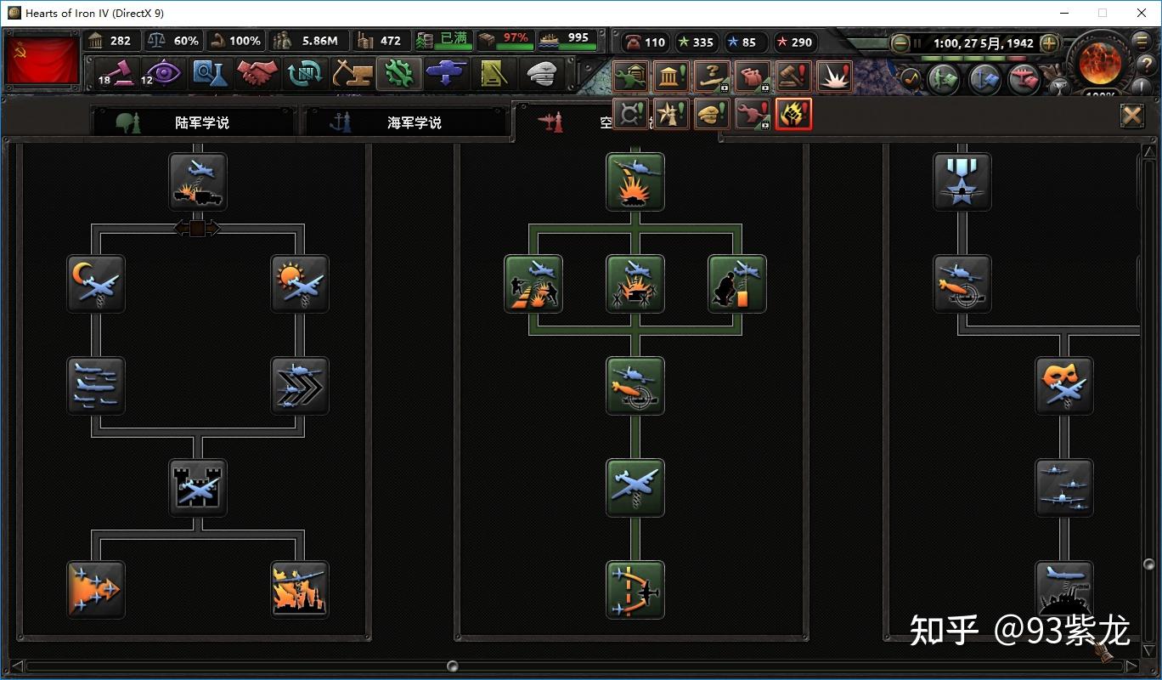This screenshot has width=1162, height=680.
Task: Select the burning city doctrine
Action: coord(300,590)
